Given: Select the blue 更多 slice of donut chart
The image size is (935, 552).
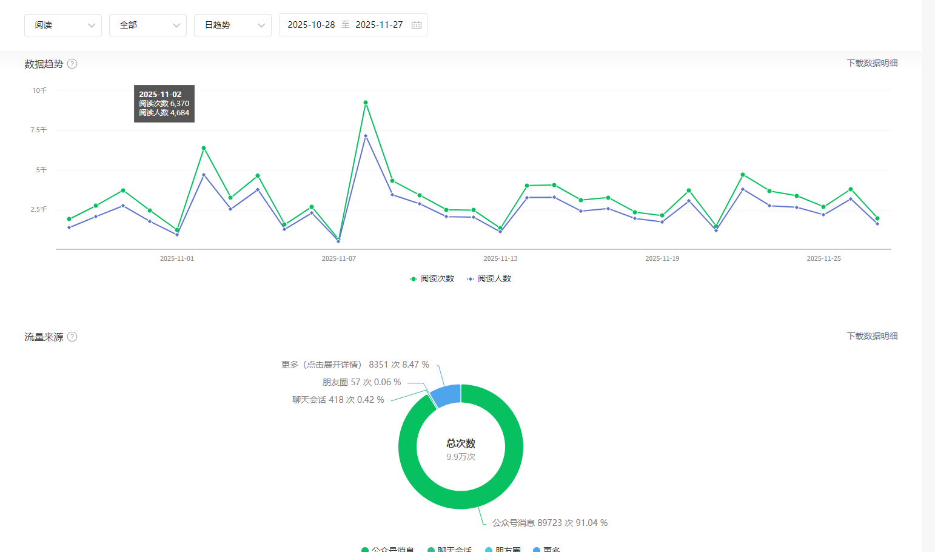Looking at the screenshot, I should [447, 395].
